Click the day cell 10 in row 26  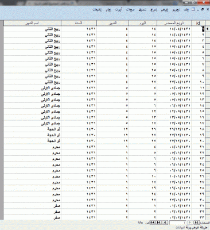[x=143, y=177]
